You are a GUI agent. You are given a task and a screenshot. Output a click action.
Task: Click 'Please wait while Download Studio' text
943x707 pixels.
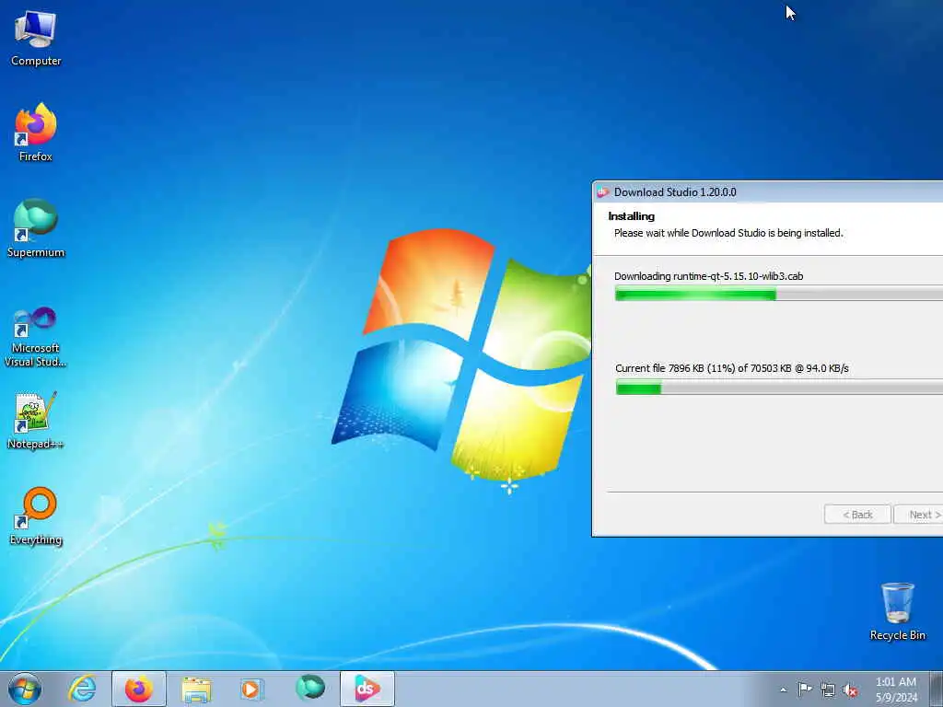click(728, 233)
